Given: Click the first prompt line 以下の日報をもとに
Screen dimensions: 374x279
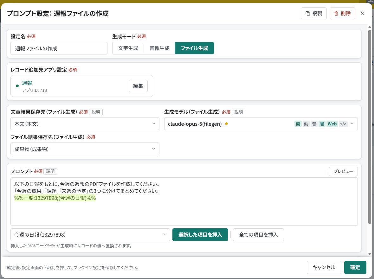Looking at the screenshot, I should (x=87, y=184).
